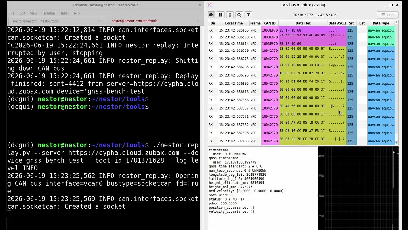Click 'pdop: 100.0000' in decoded panel
Image resolution: width=408 pixels, height=230 pixels.
click(x=223, y=203)
